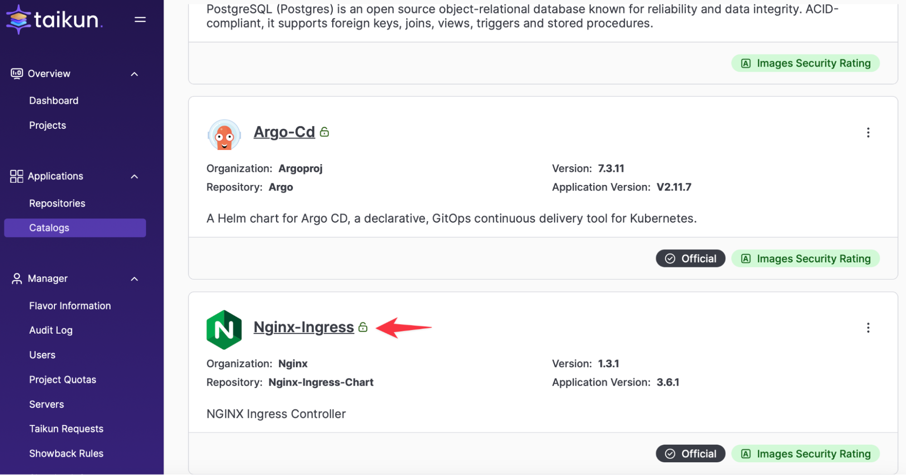Collapse the Applications section chevron

click(134, 176)
